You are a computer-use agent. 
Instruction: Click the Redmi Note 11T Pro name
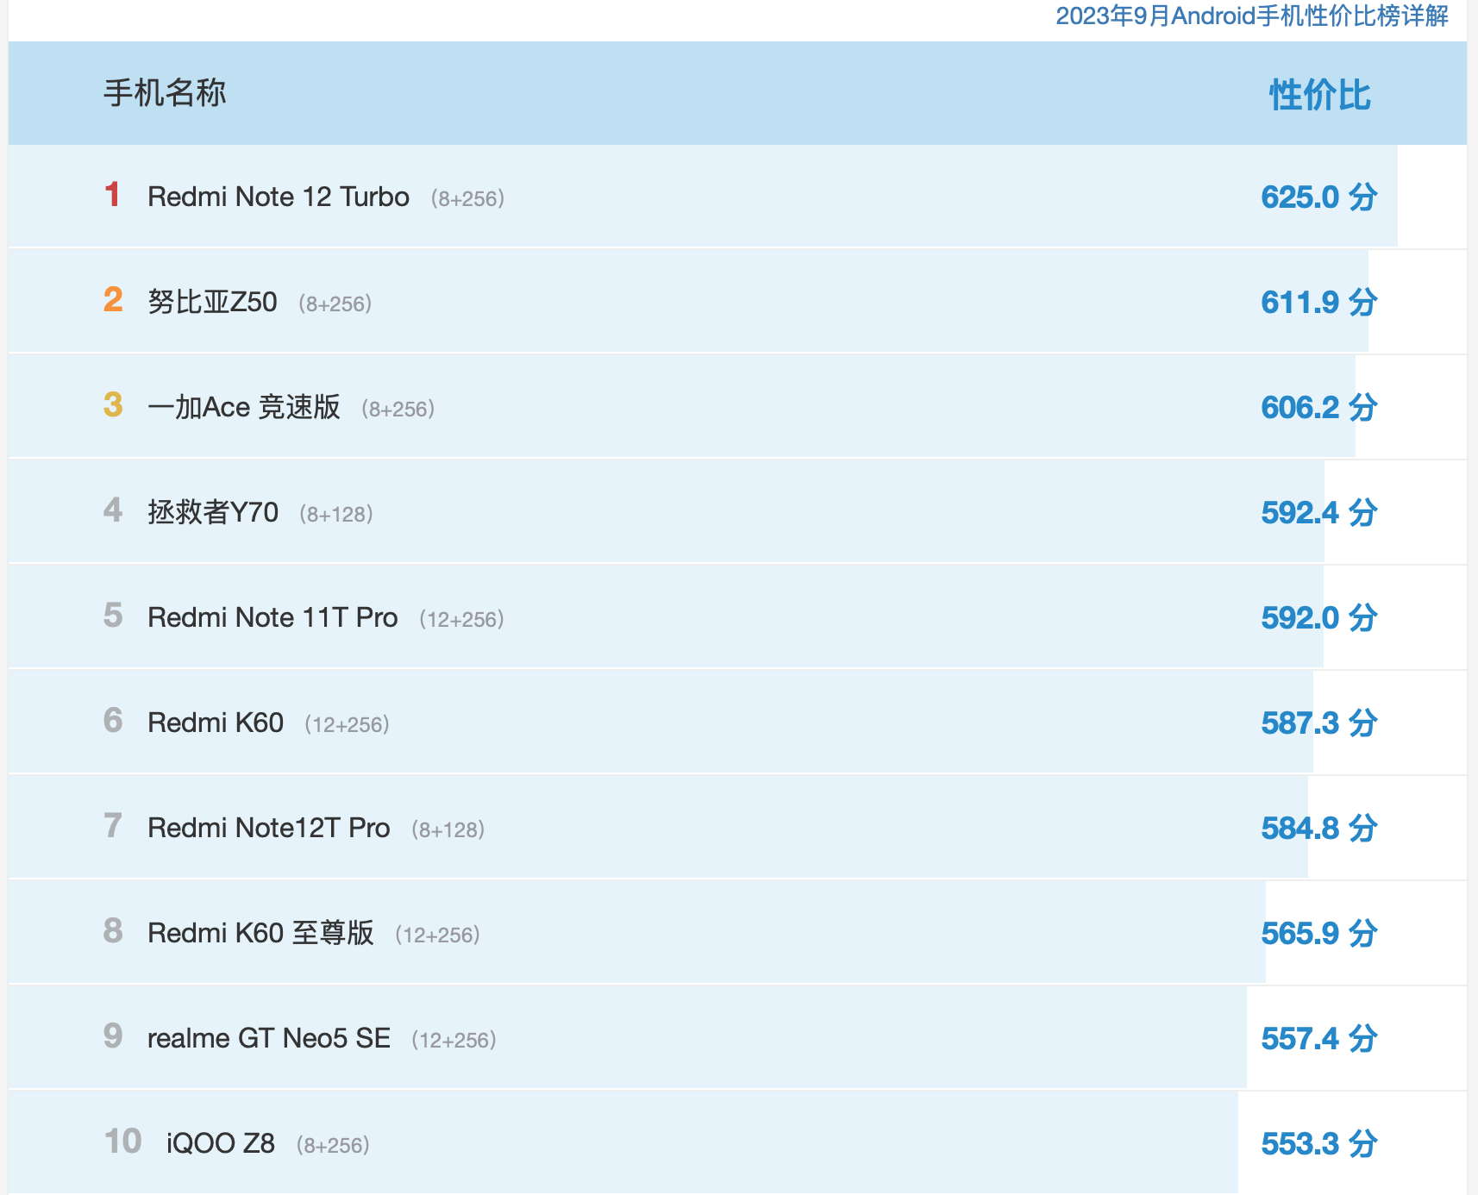tap(272, 618)
